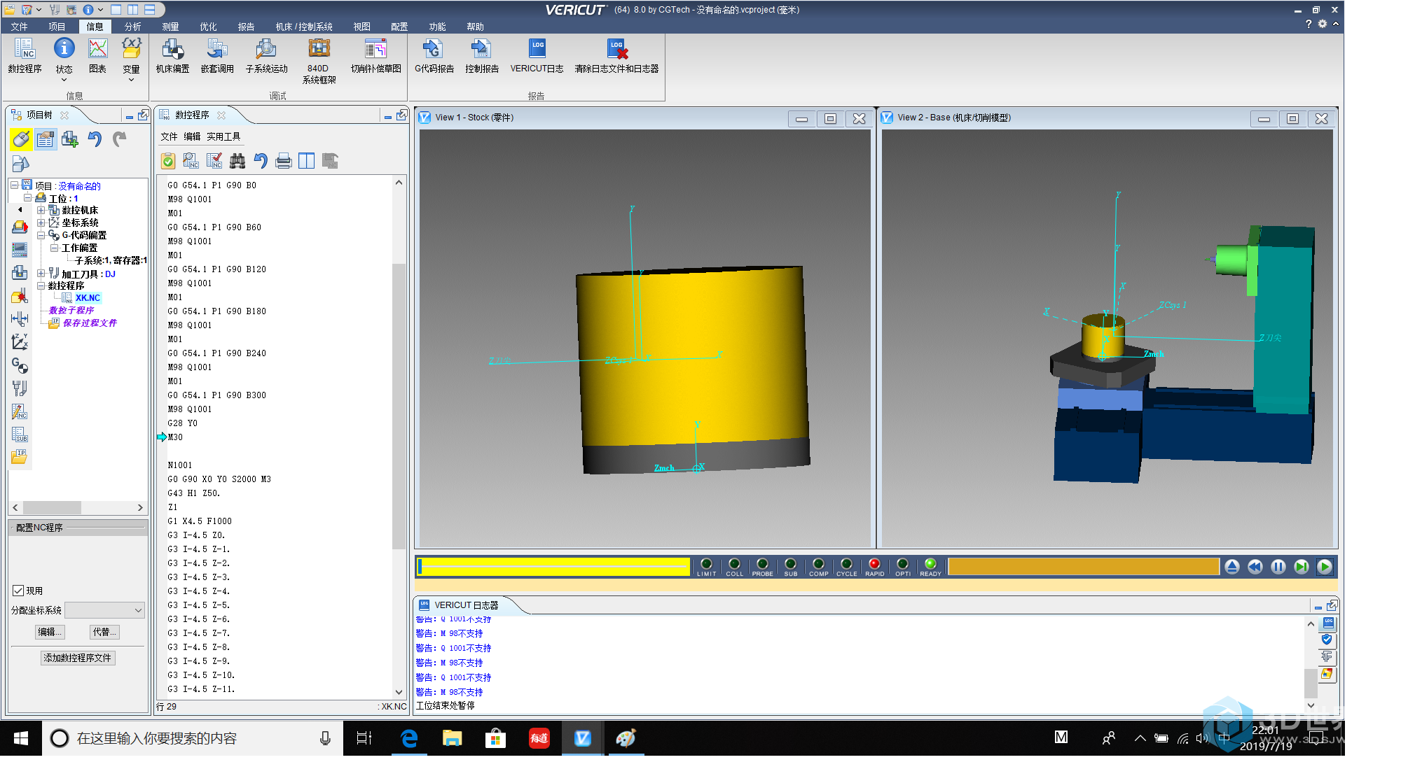Click the 嵌套调用 icon
1401x762 pixels.
click(217, 55)
